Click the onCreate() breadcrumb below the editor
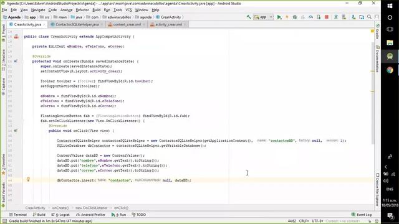Image resolution: width=399 pixels, height=224 pixels. [60, 208]
